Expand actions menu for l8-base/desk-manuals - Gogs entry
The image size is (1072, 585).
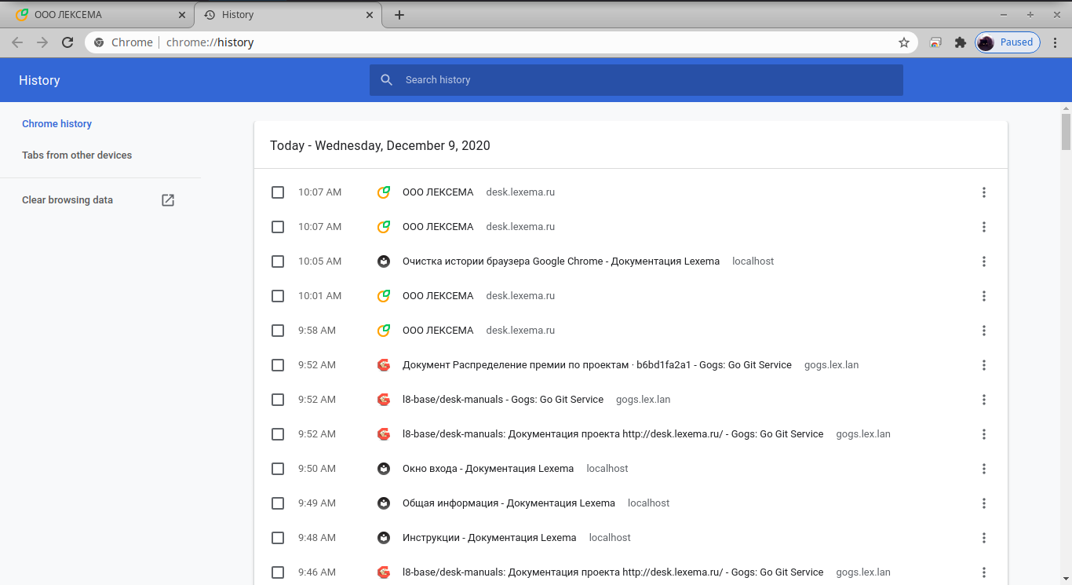click(983, 400)
